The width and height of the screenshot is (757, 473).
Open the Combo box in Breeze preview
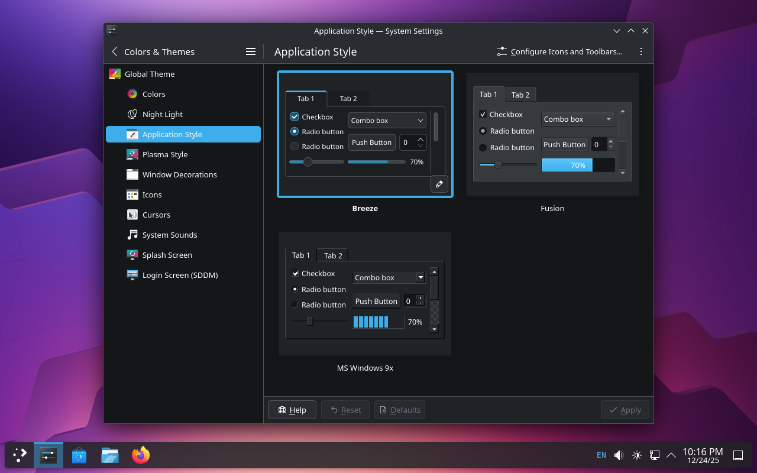pyautogui.click(x=387, y=121)
